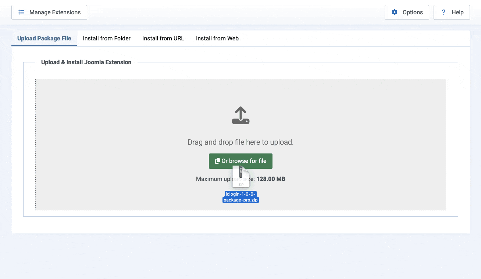
Task: Click Or browse for file button
Action: tap(240, 161)
